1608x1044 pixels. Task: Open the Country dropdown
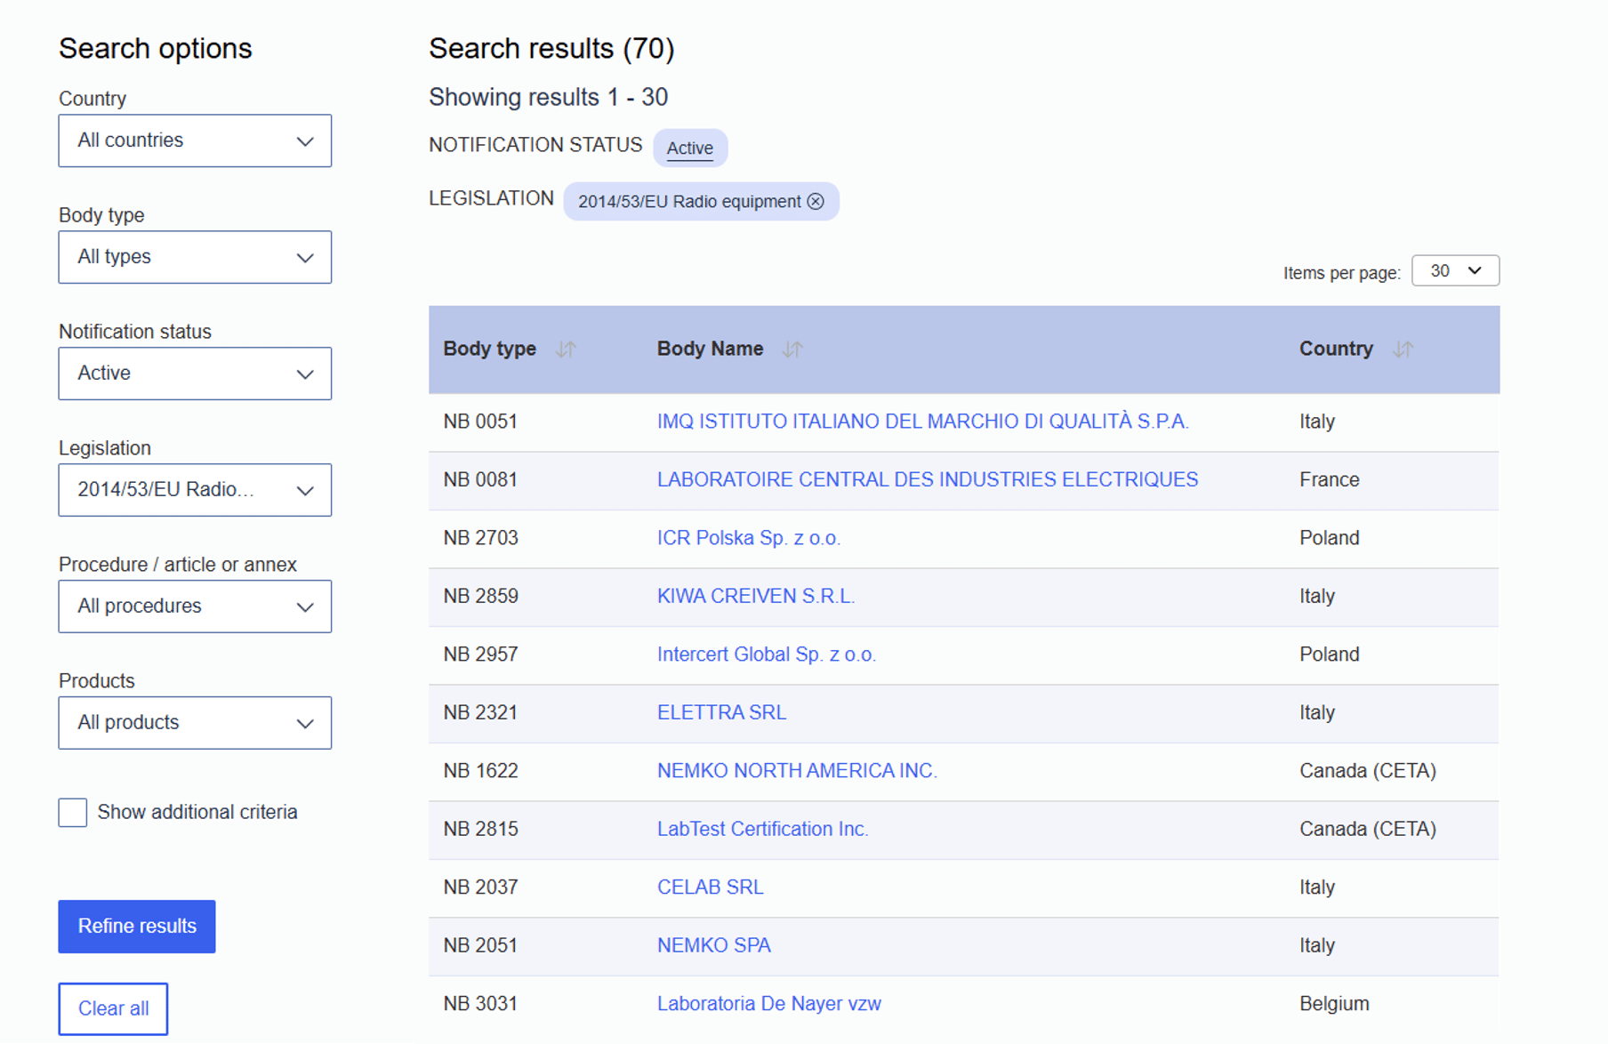(195, 141)
